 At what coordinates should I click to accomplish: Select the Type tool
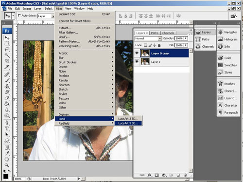pyautogui.click(x=7, y=128)
